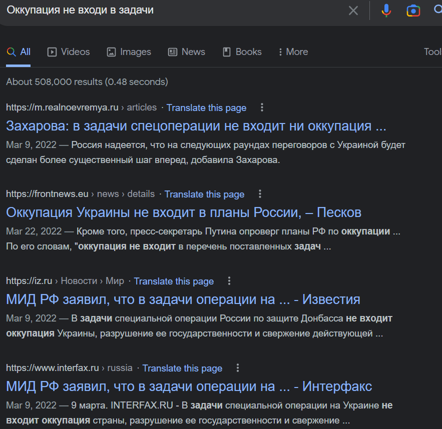Switch to the Books tab

(242, 52)
